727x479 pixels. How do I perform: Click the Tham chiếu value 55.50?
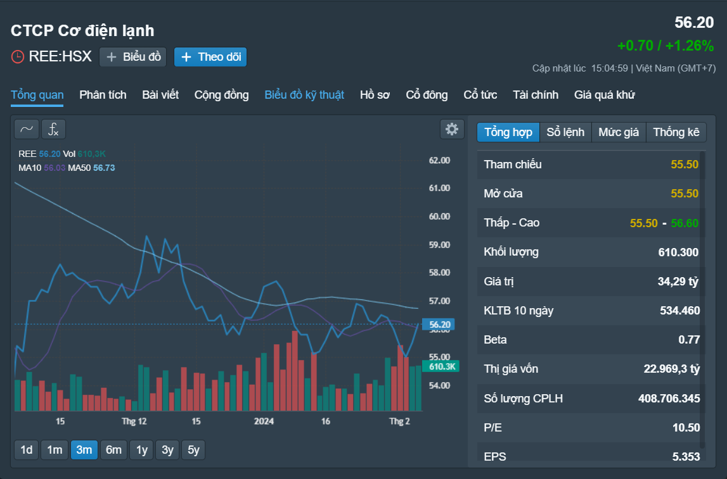pos(685,165)
